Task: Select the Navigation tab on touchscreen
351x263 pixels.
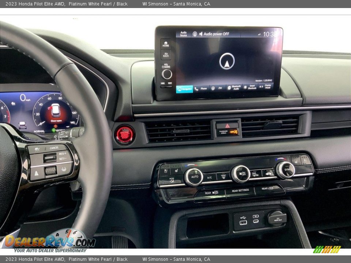Action: click(x=185, y=89)
